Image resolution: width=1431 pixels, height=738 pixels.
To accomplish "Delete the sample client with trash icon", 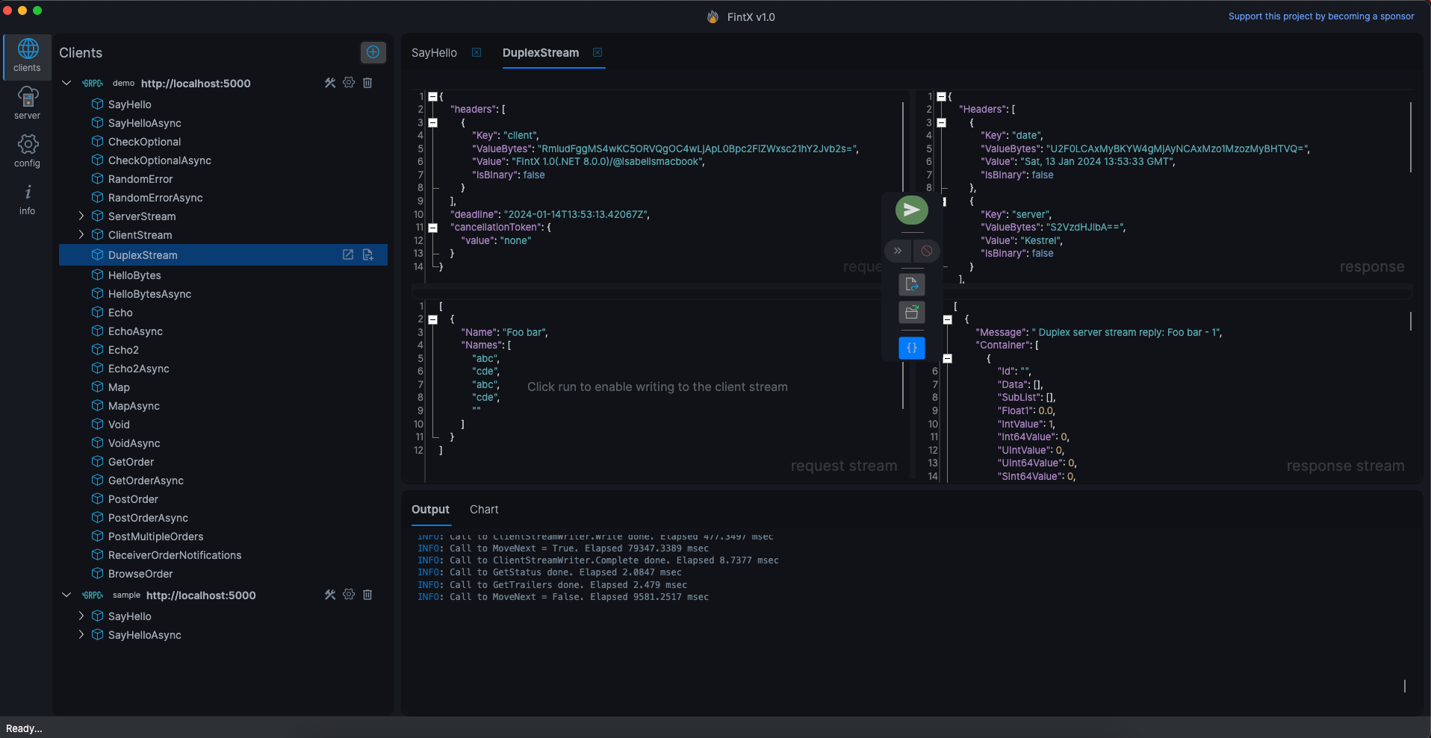I will click(367, 595).
